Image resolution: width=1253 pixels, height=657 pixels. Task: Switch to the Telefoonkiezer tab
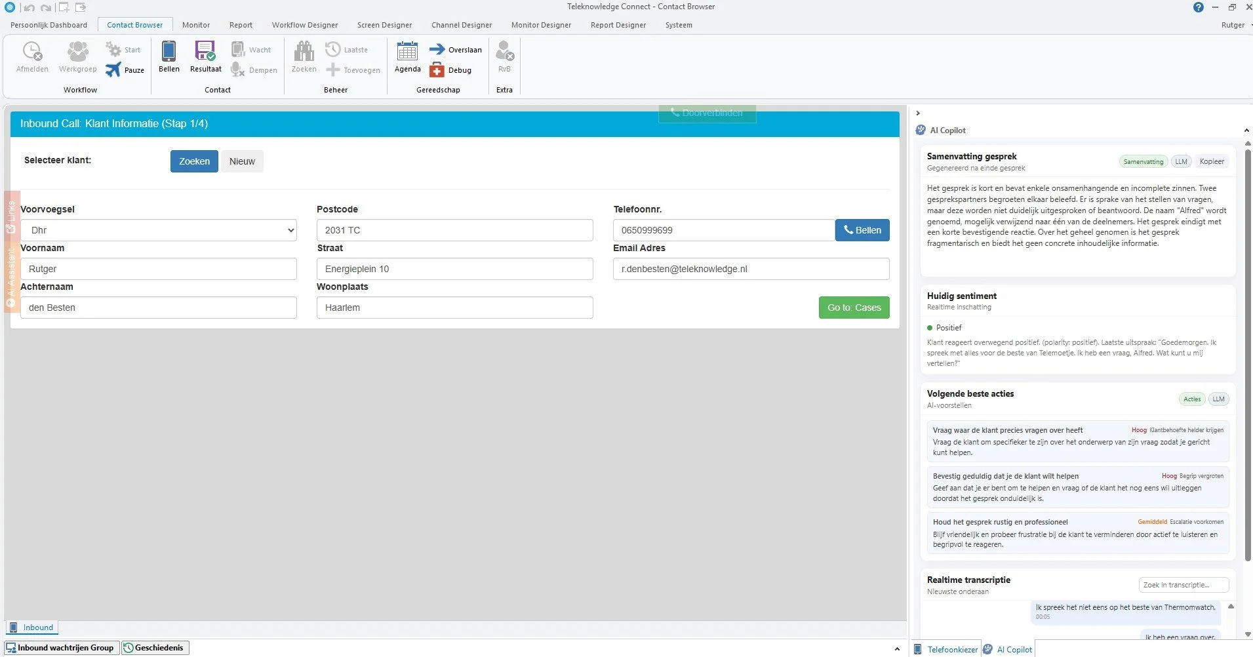click(946, 649)
